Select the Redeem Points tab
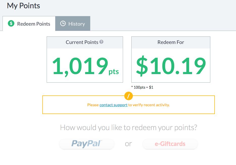This screenshot has width=236, height=165. (x=29, y=24)
